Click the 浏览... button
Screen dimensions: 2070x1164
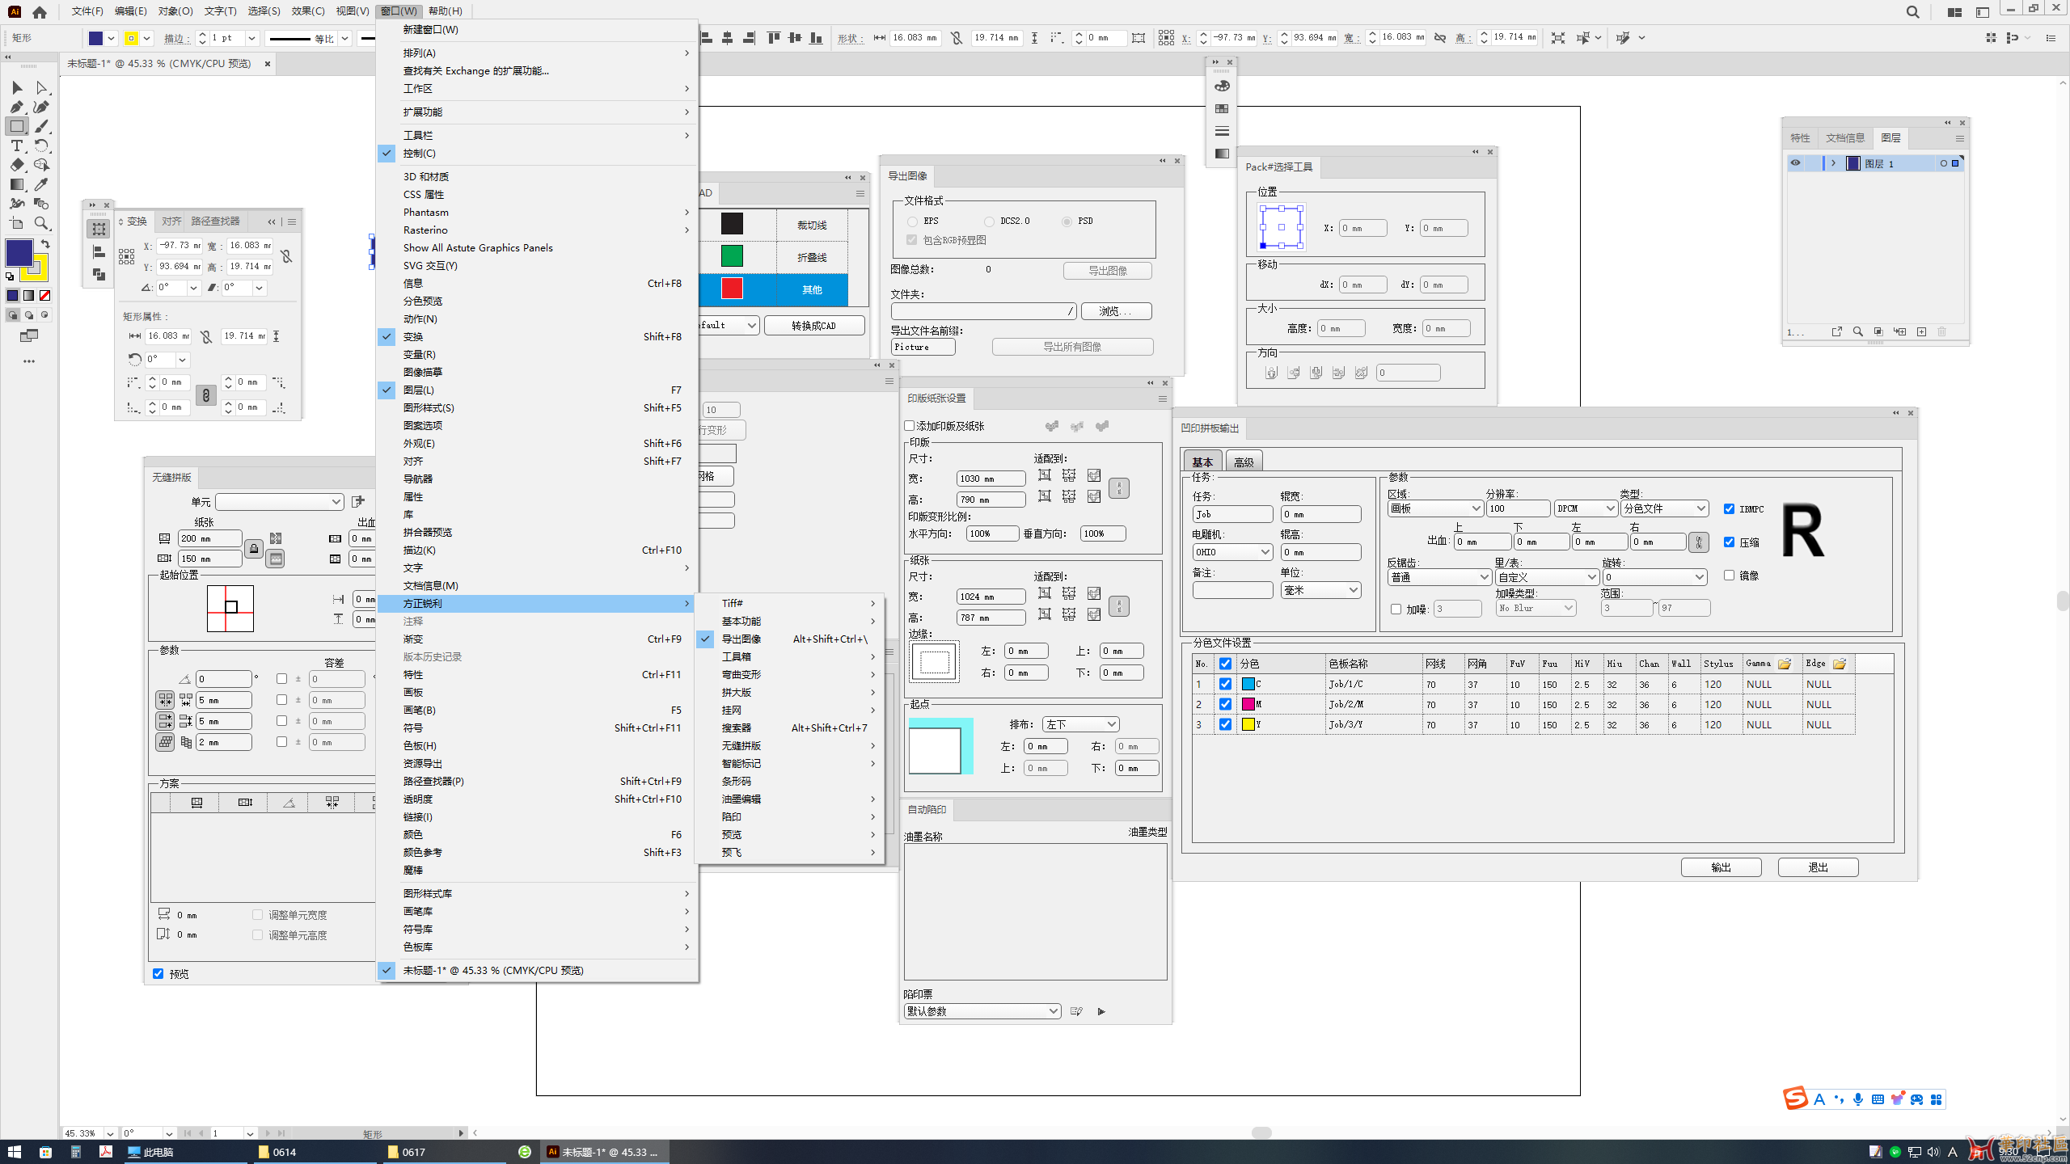pyautogui.click(x=1116, y=311)
